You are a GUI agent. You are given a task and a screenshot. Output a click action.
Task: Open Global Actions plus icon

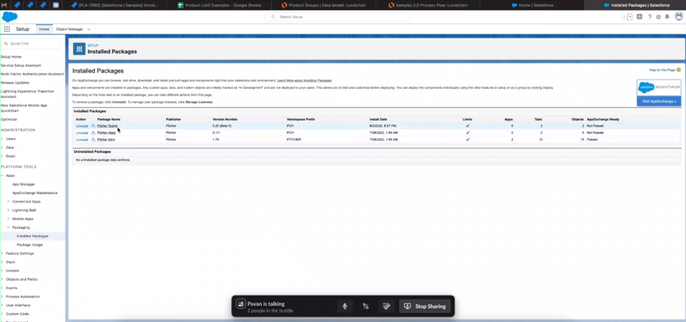pyautogui.click(x=639, y=17)
